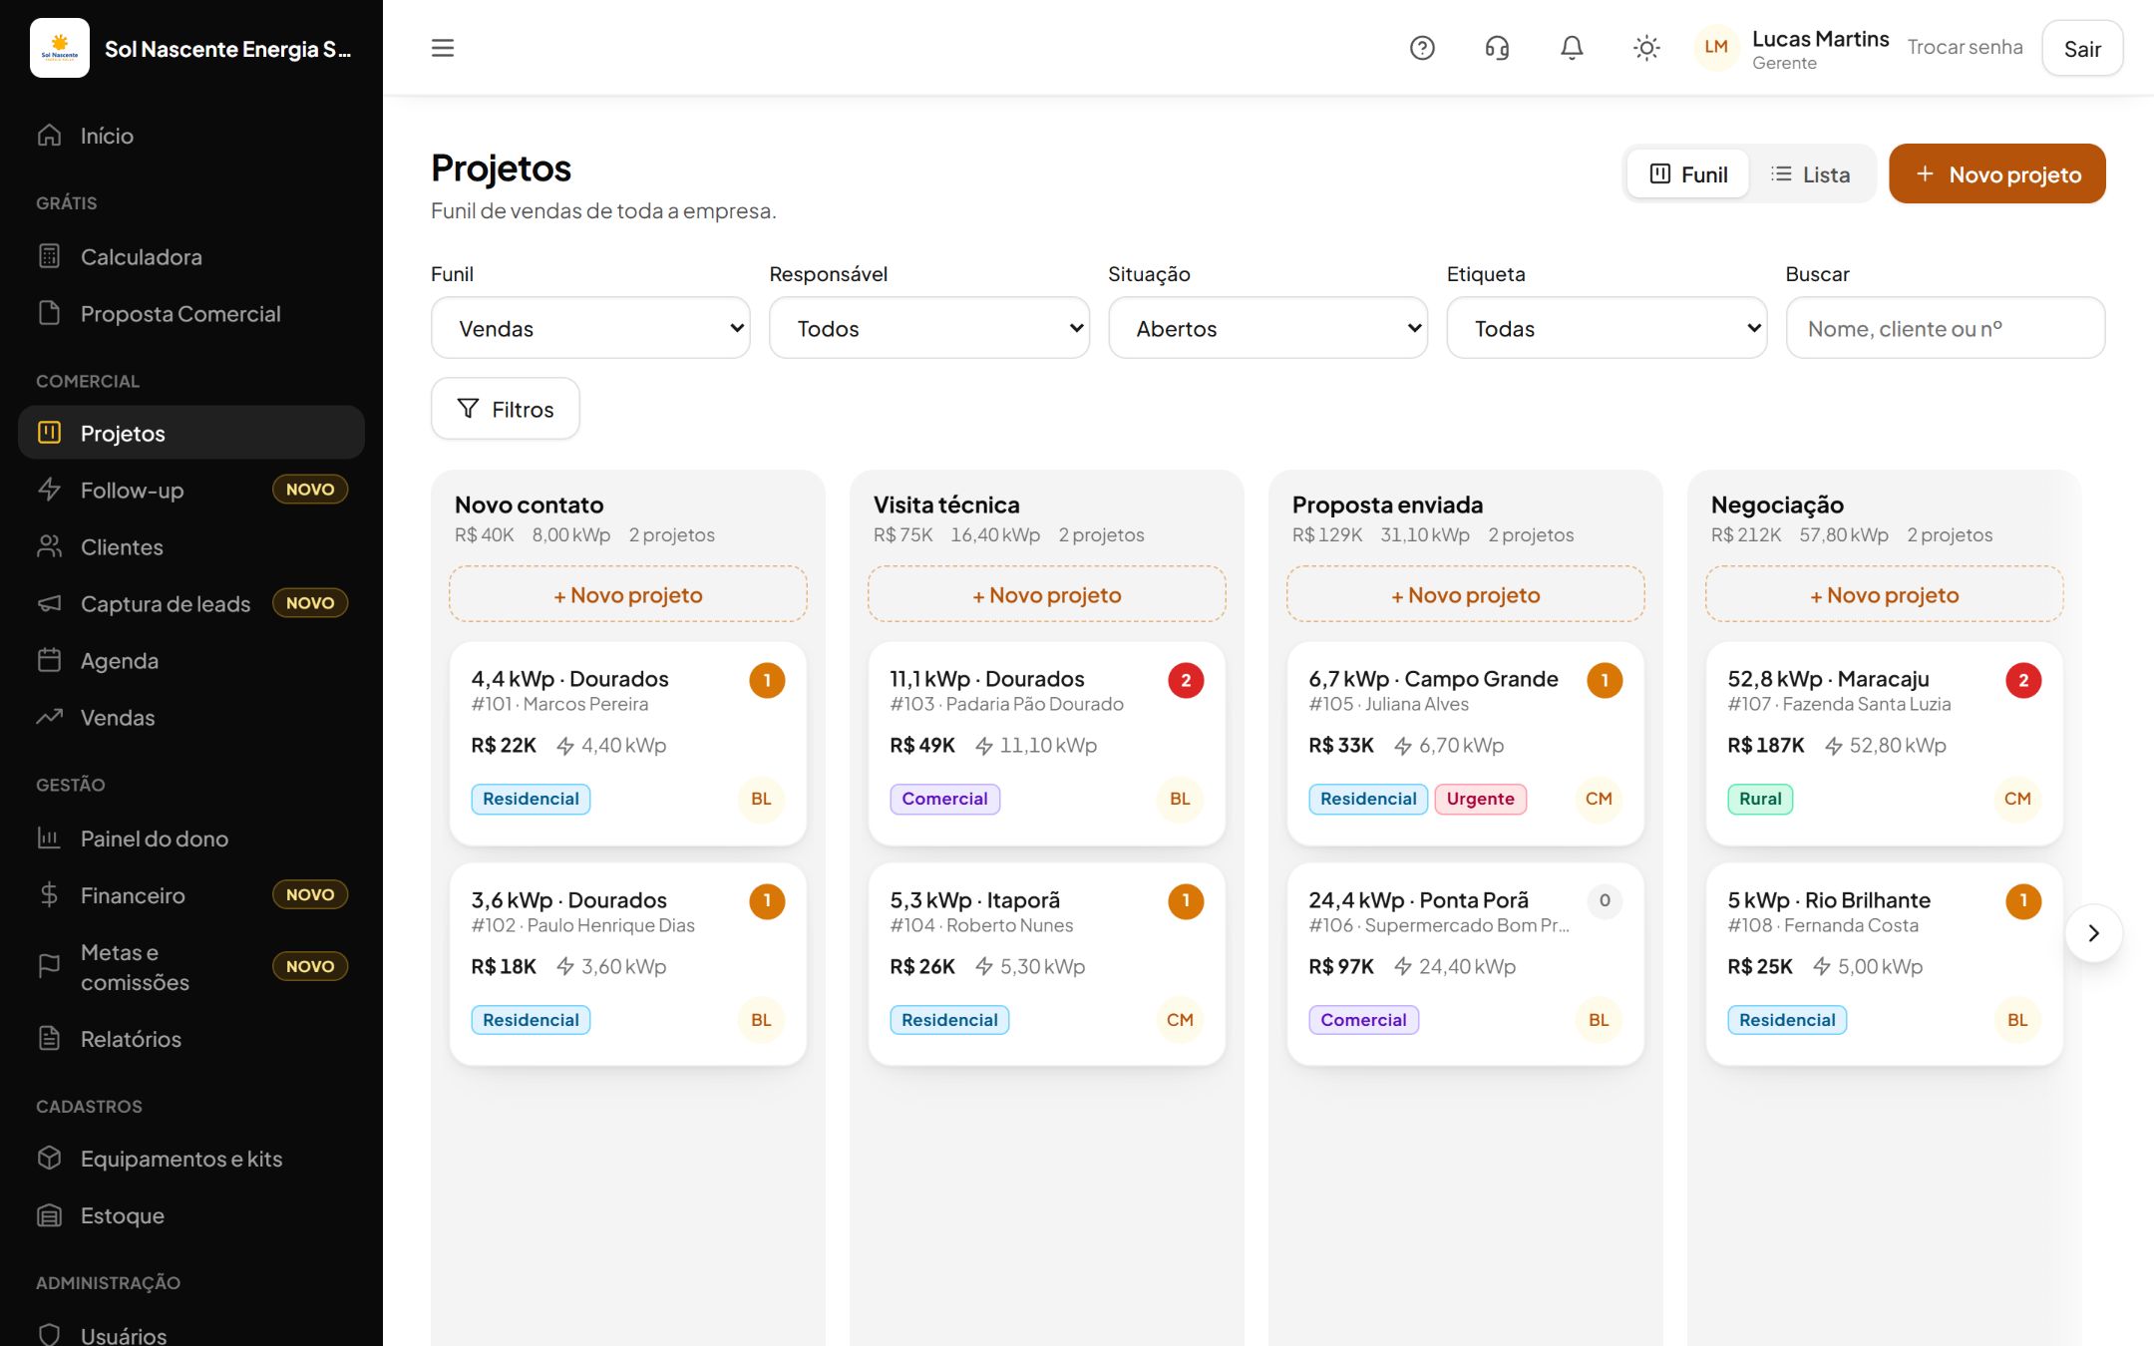The height and width of the screenshot is (1346, 2154).
Task: Open Equipamentos e kits
Action: click(x=191, y=1160)
